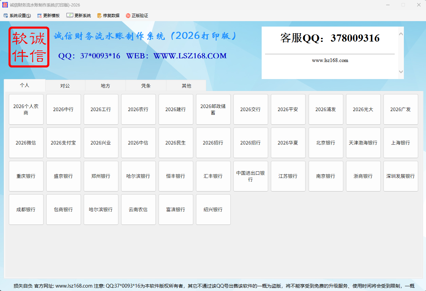The image size is (426, 291).
Task: Select the 中国进出口银行 template
Action: click(x=250, y=176)
